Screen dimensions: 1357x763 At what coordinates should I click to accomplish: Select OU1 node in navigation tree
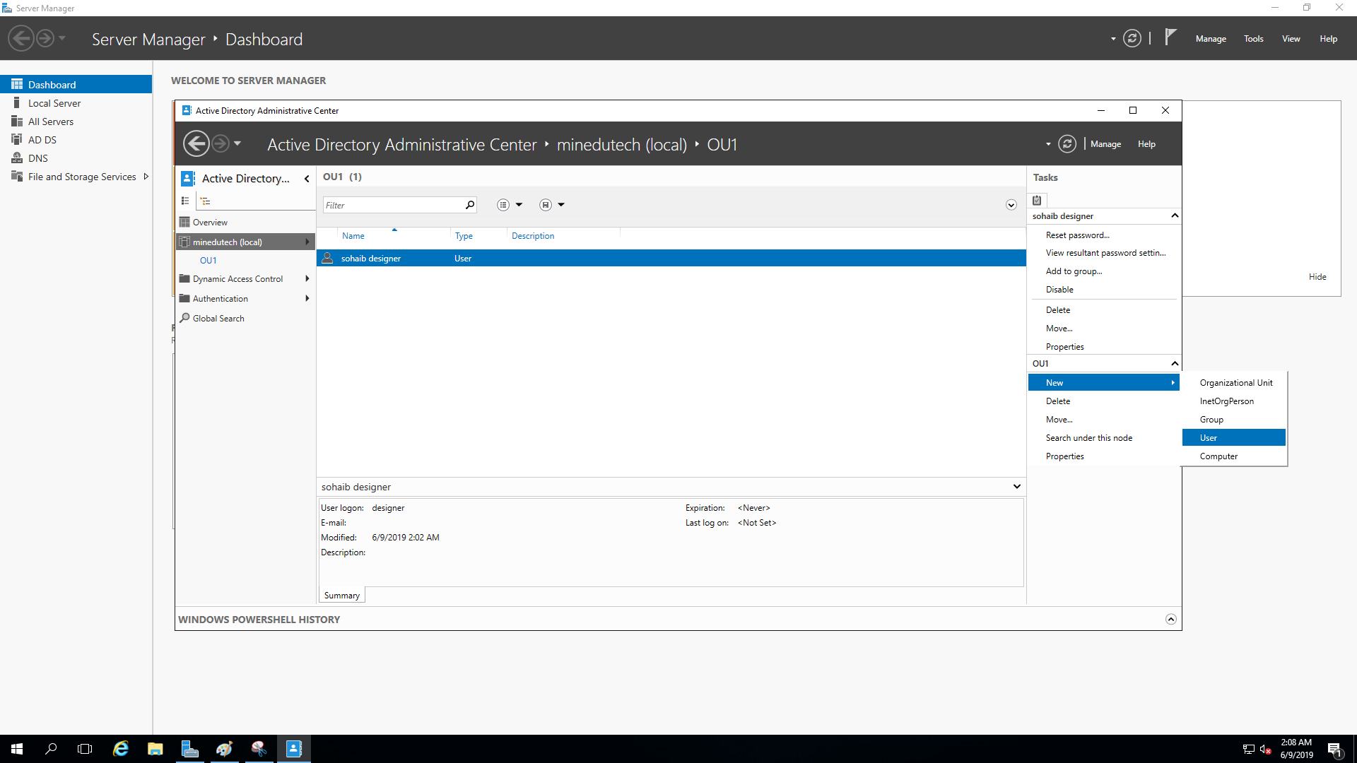[x=208, y=261]
